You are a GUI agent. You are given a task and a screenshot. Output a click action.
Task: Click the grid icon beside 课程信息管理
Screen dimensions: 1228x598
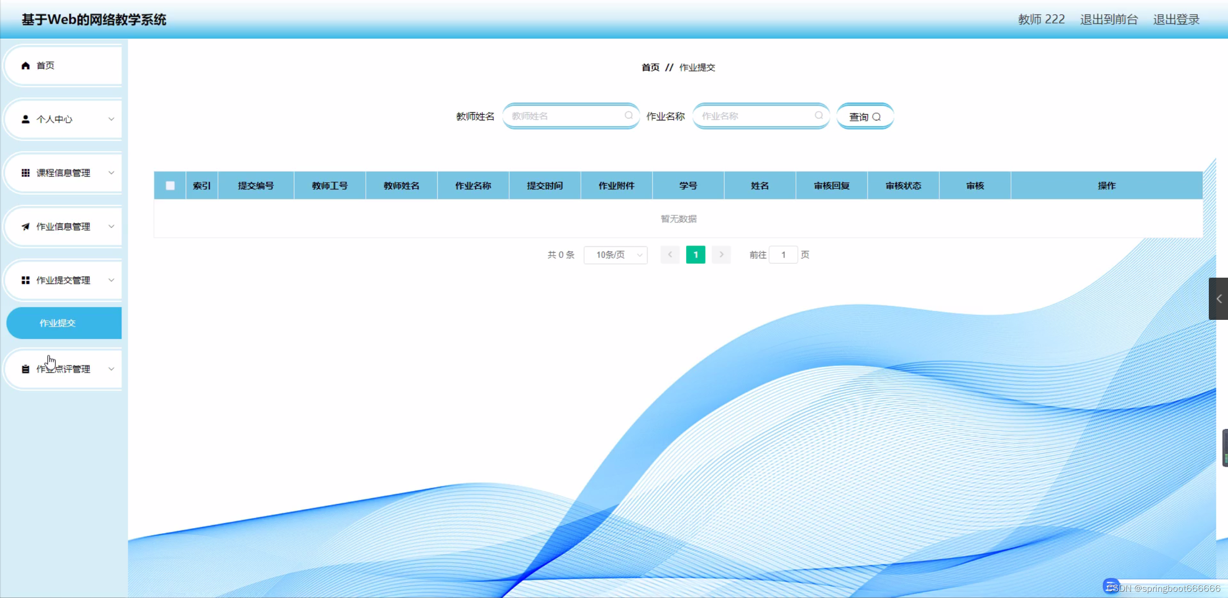pyautogui.click(x=25, y=173)
